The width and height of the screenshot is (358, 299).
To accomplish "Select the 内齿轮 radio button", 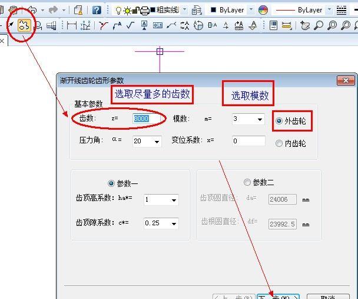I will point(279,143).
